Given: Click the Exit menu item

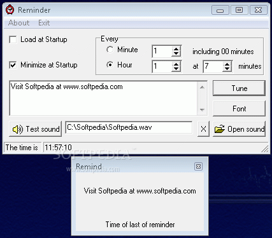Looking at the screenshot, I should pos(44,23).
